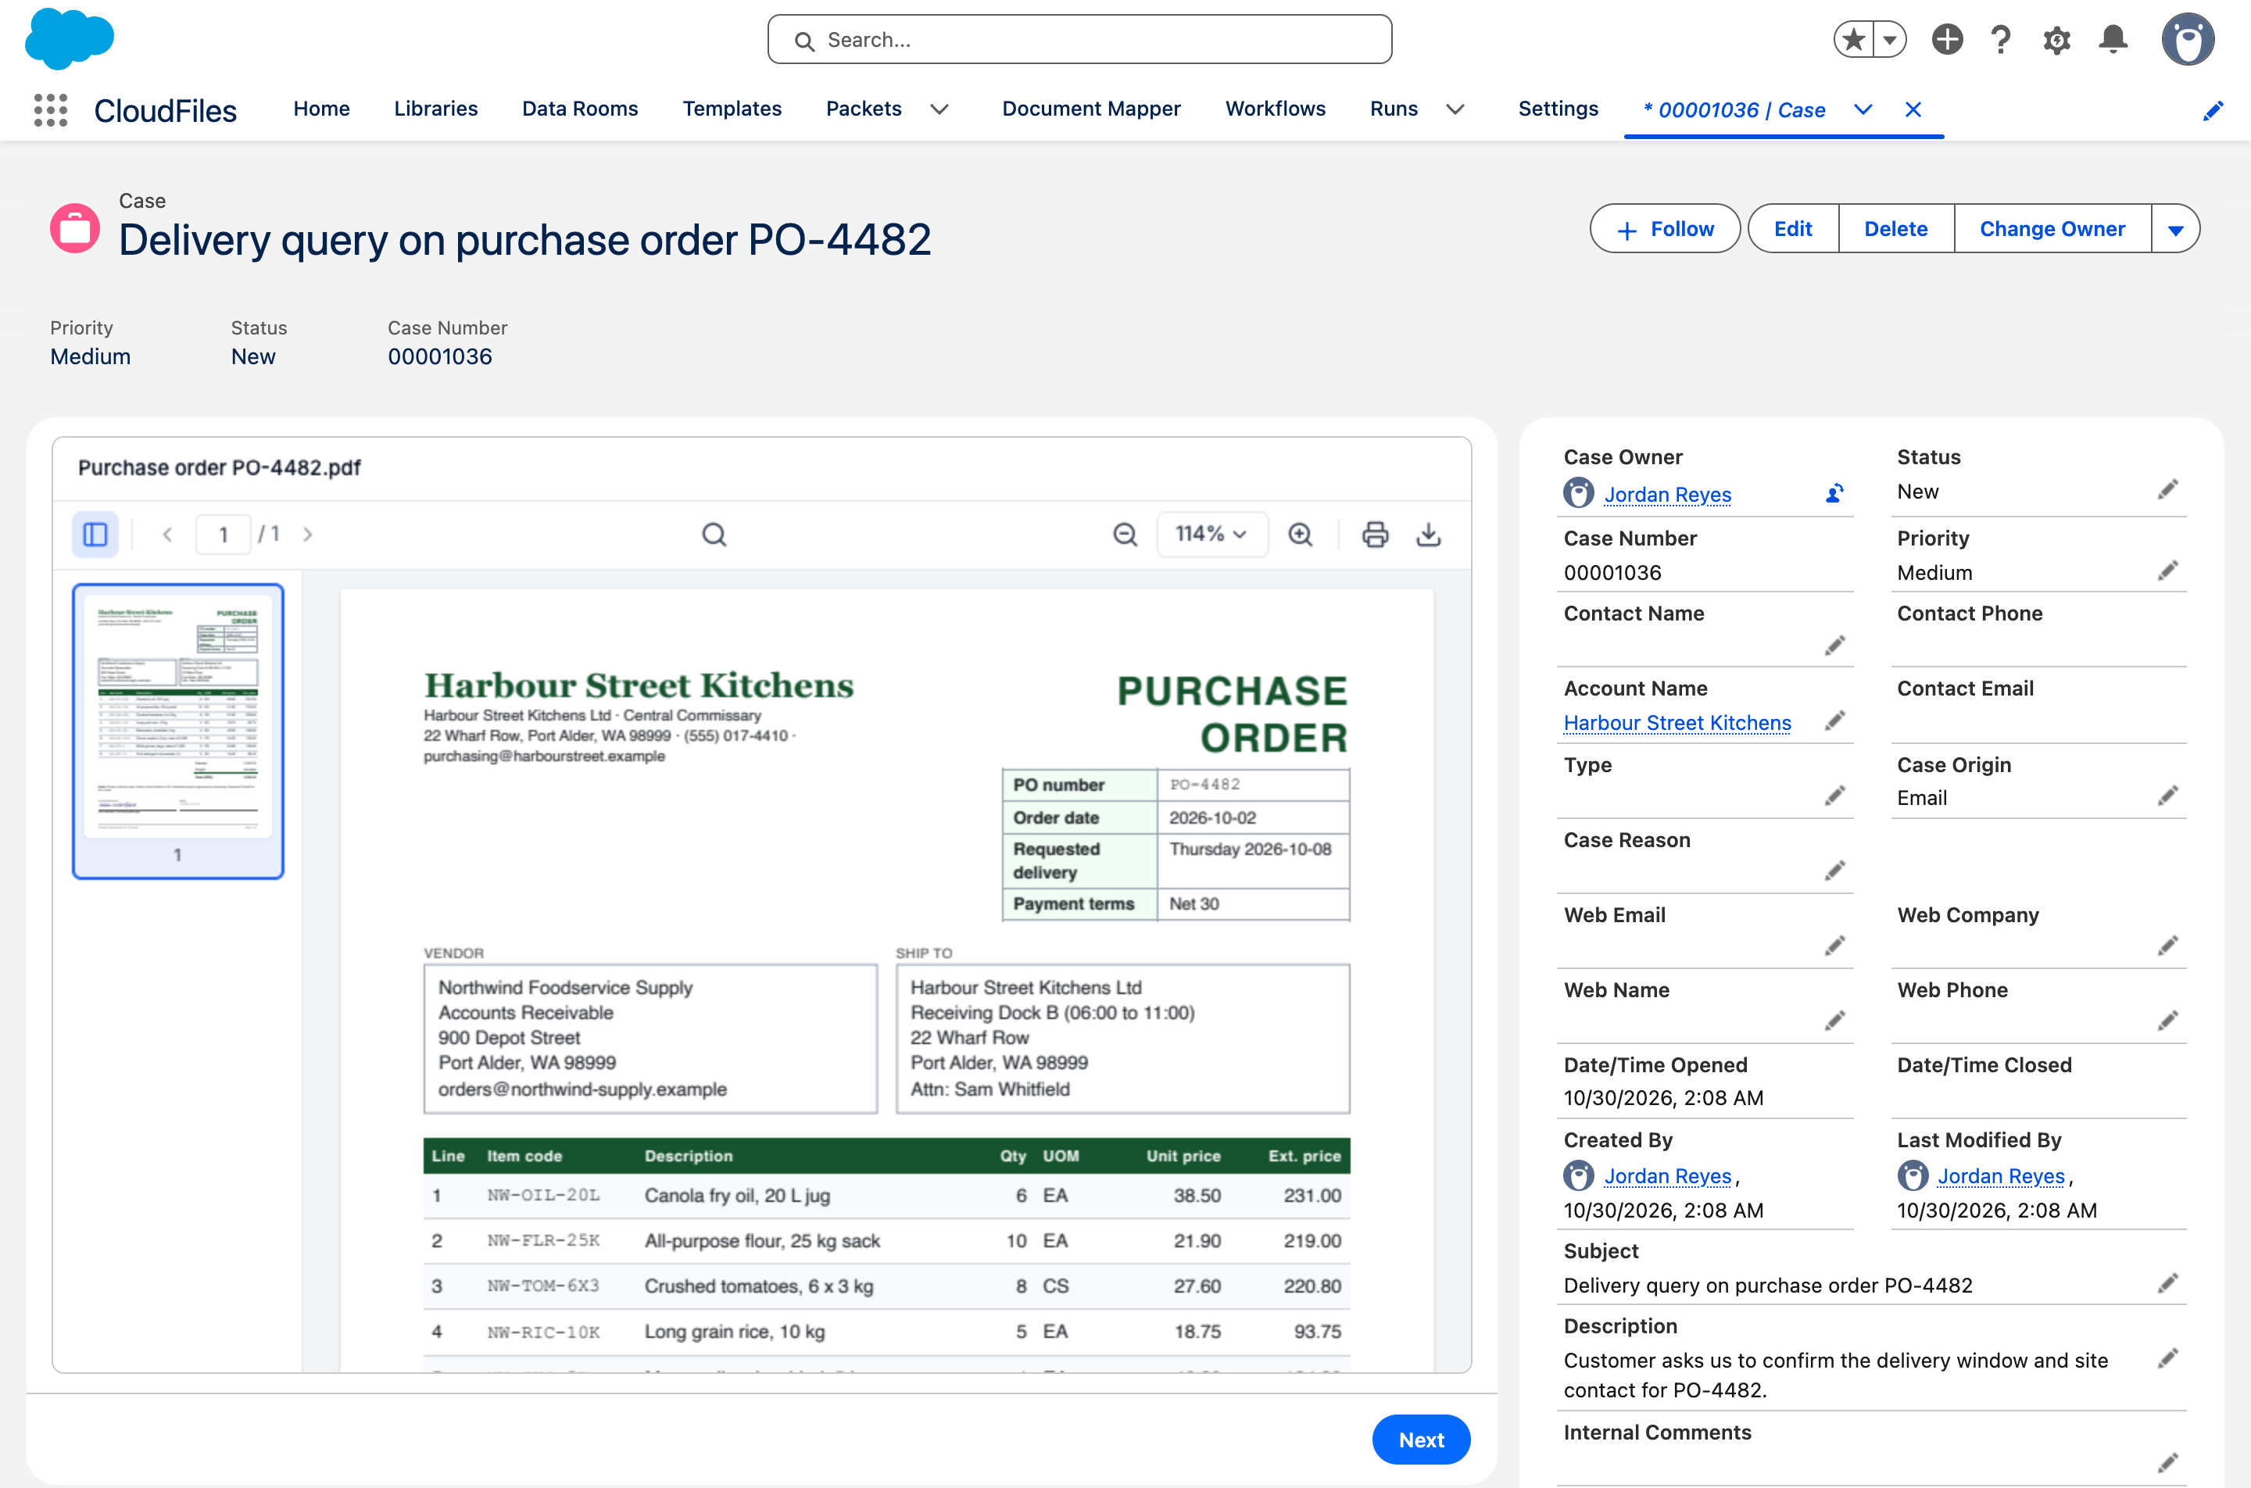Download the purchase order PDF

tap(1428, 535)
